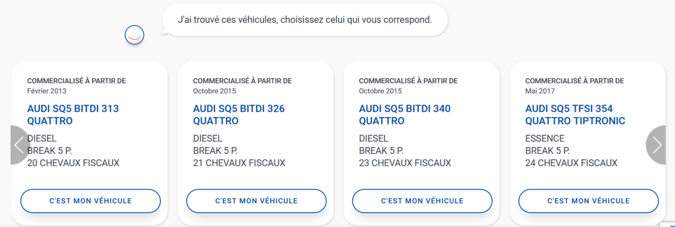Choose C'est mon véhicule under BITDI 340
The height and width of the screenshot is (227, 675).
[422, 201]
